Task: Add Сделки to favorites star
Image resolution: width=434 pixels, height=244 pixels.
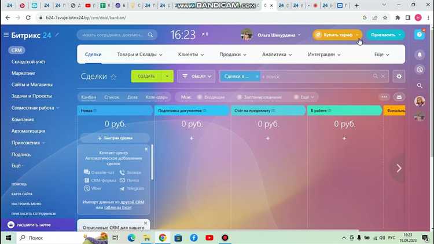Action: coord(113,77)
